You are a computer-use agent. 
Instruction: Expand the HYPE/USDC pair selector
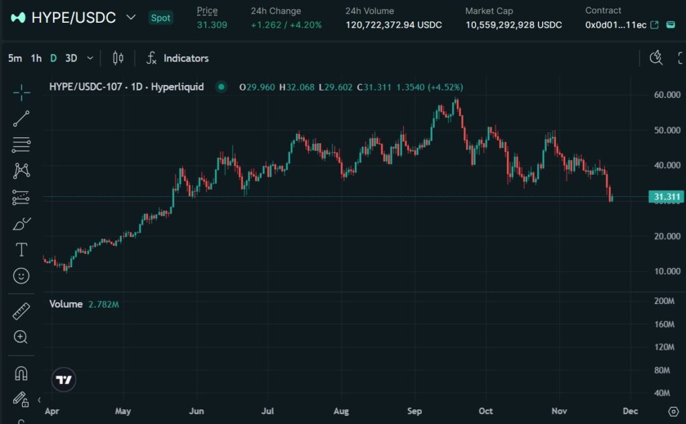131,17
